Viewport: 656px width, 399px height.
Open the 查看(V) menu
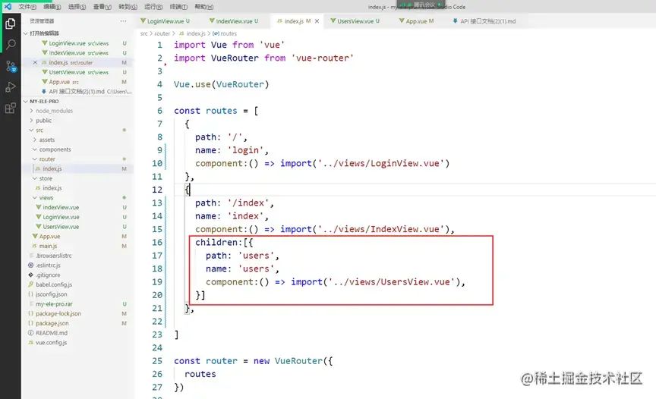pos(102,7)
